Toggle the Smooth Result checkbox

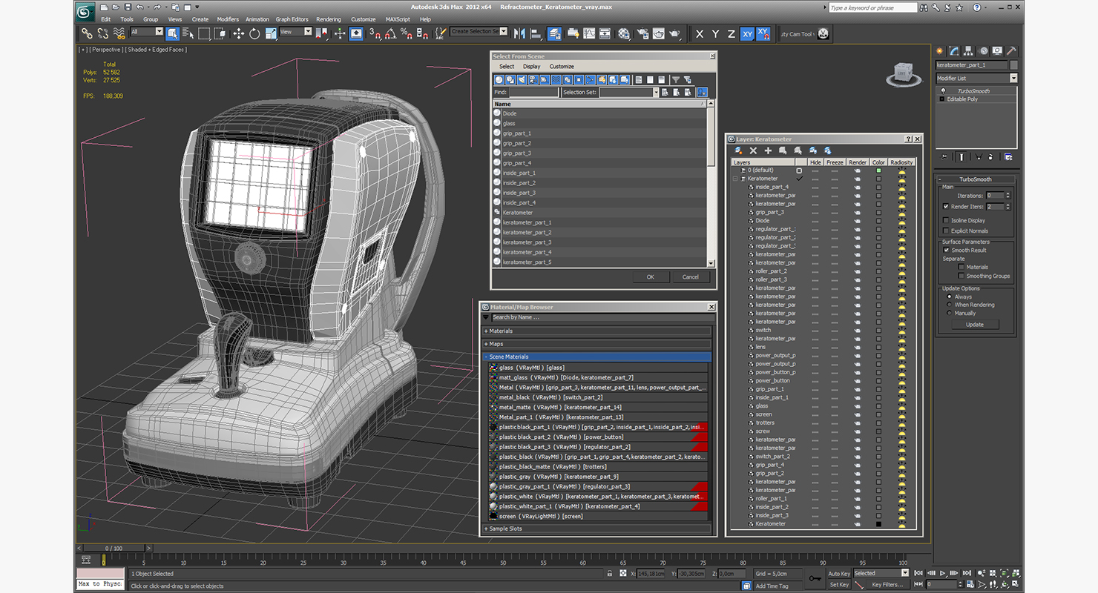click(x=946, y=250)
